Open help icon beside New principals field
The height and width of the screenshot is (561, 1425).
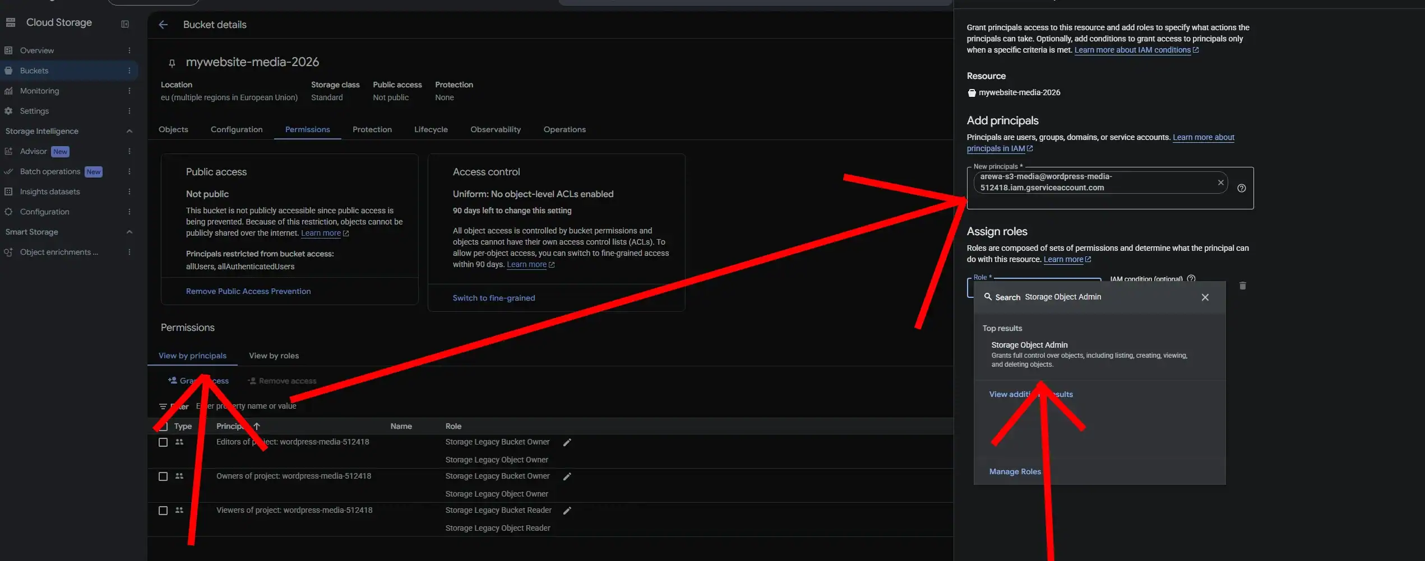(1241, 188)
